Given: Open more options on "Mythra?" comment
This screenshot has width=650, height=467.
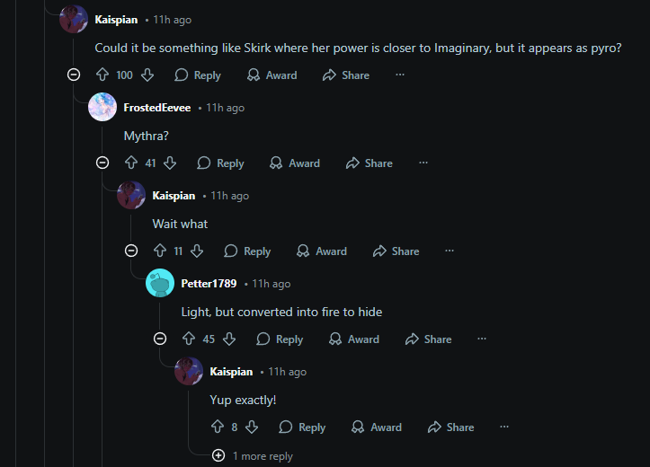Looking at the screenshot, I should point(423,163).
